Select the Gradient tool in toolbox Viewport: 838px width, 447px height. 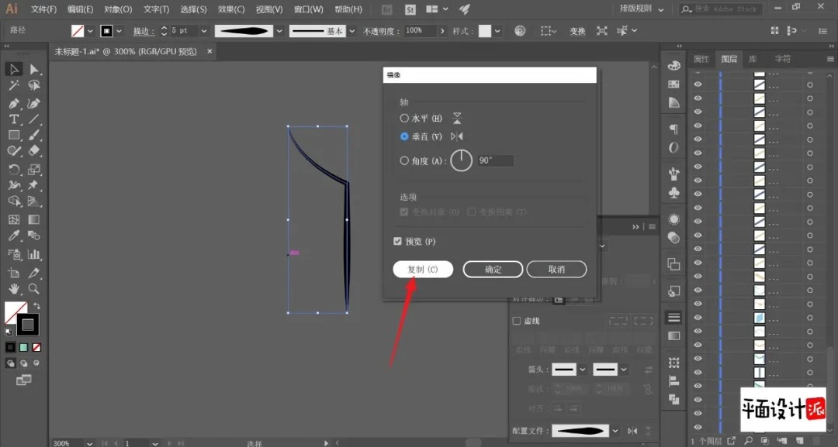click(x=34, y=219)
